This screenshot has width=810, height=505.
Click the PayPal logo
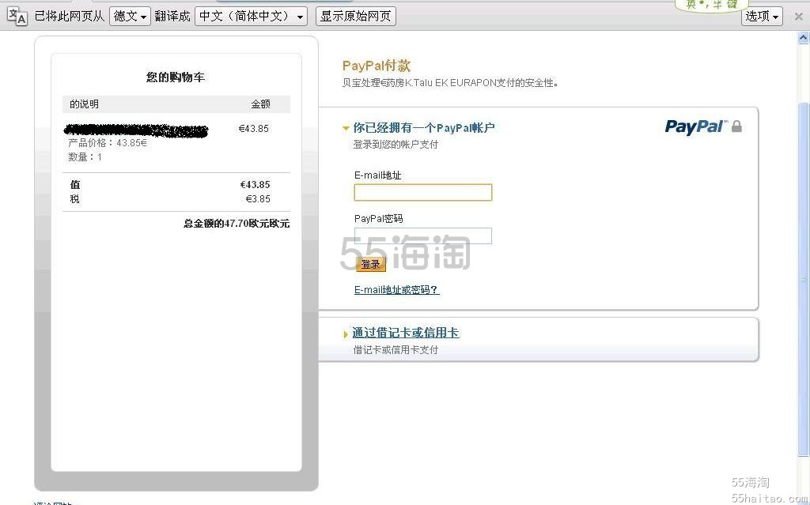click(695, 126)
